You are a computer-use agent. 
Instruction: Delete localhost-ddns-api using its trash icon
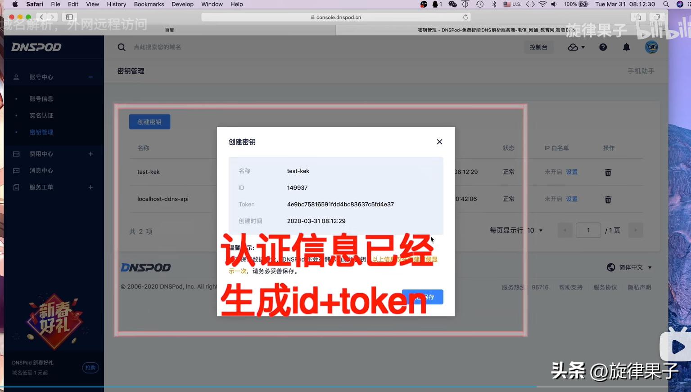click(x=608, y=199)
